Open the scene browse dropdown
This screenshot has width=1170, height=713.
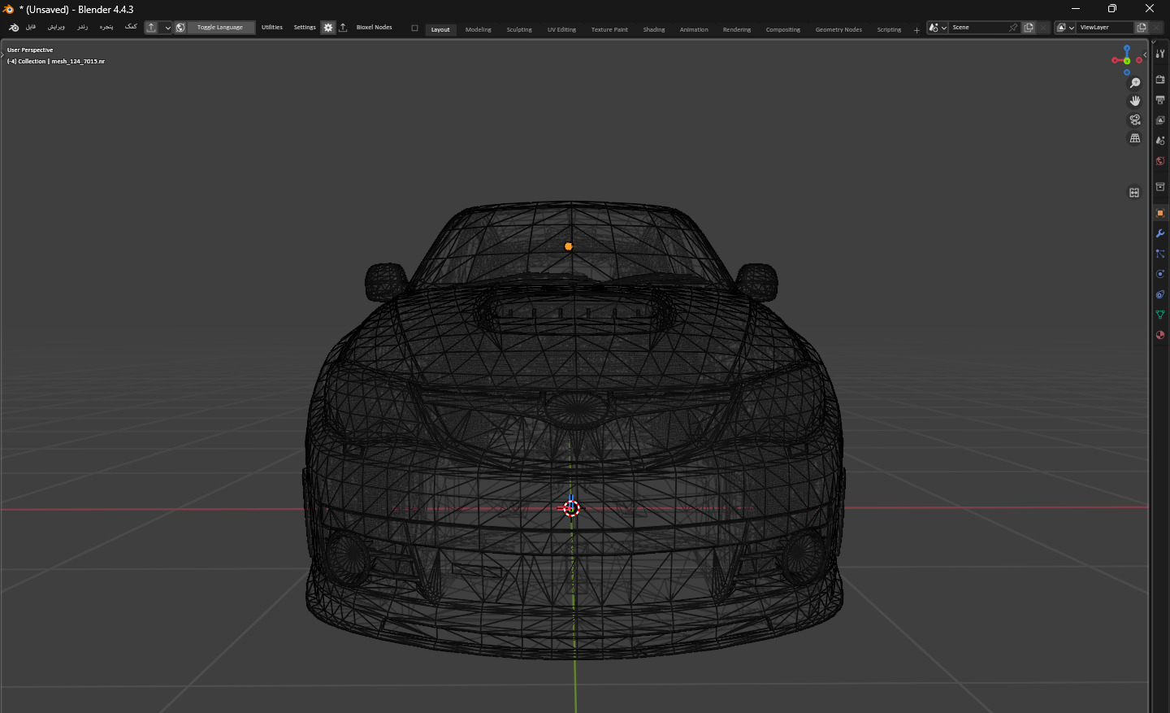coord(938,28)
